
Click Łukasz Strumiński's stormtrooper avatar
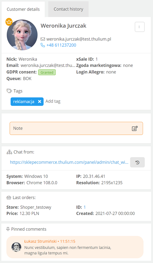[x=16, y=247]
